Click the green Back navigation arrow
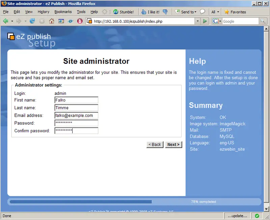Viewport: 270px width, 220px height. [5, 21]
